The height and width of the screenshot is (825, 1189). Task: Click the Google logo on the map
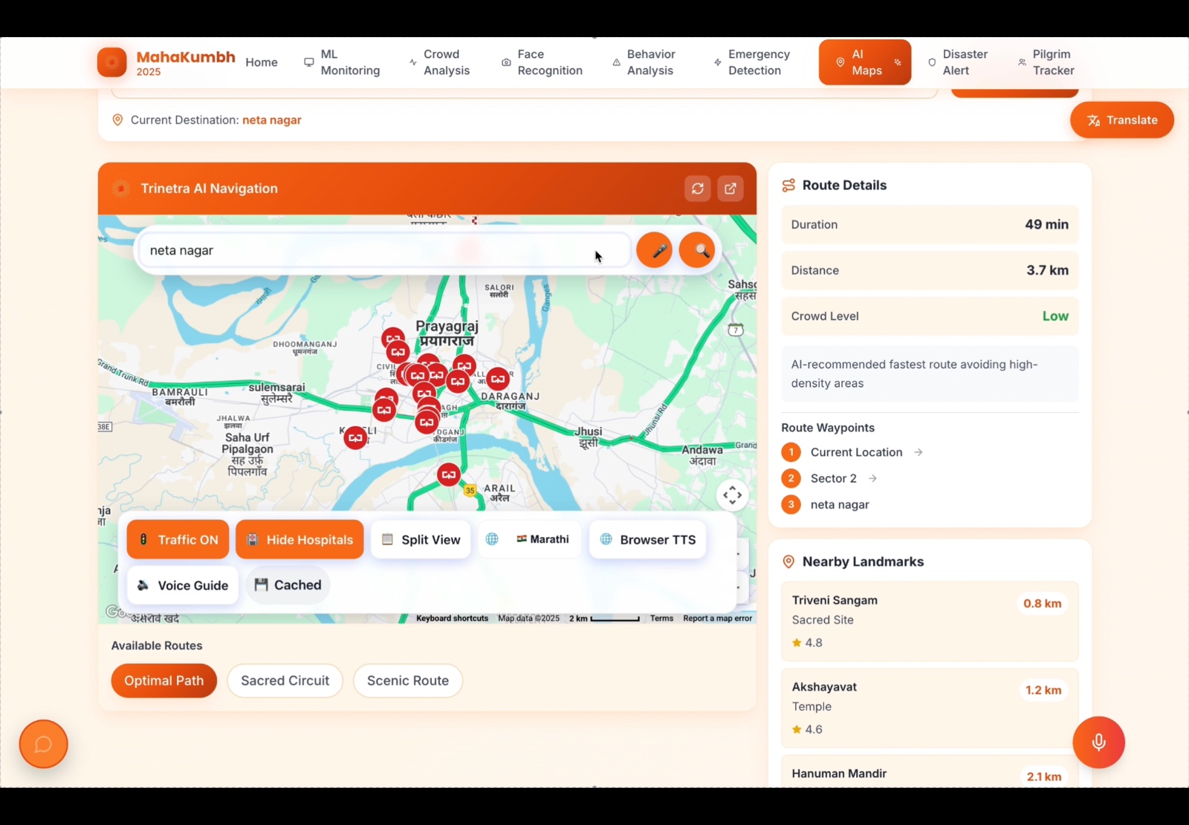tap(117, 612)
